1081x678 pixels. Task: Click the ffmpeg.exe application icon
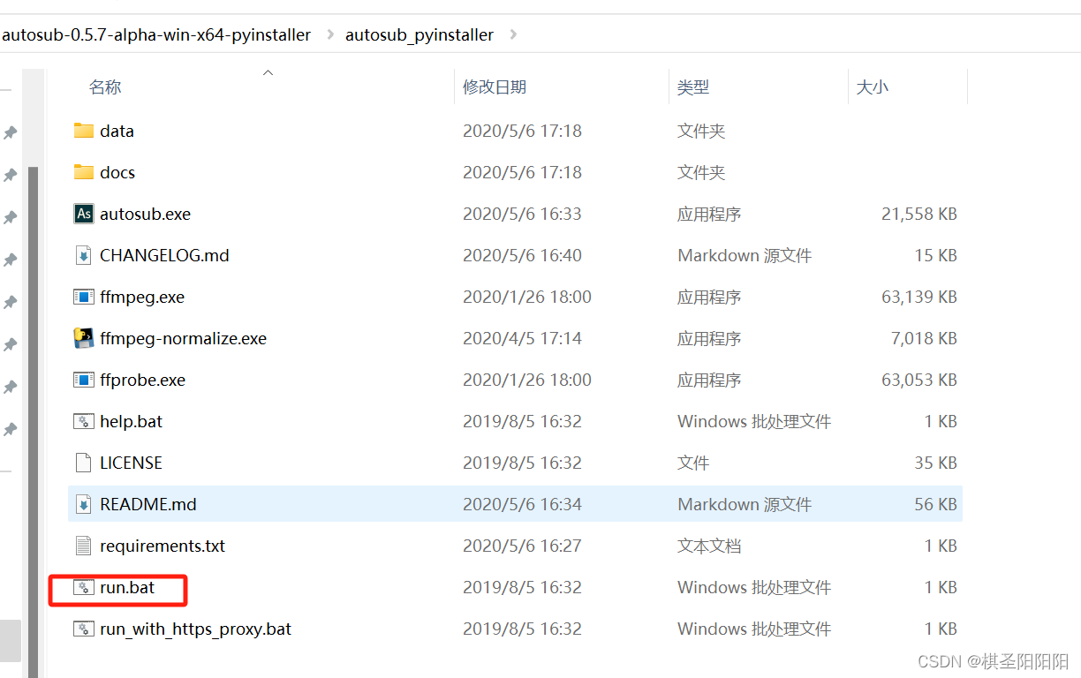(x=84, y=297)
